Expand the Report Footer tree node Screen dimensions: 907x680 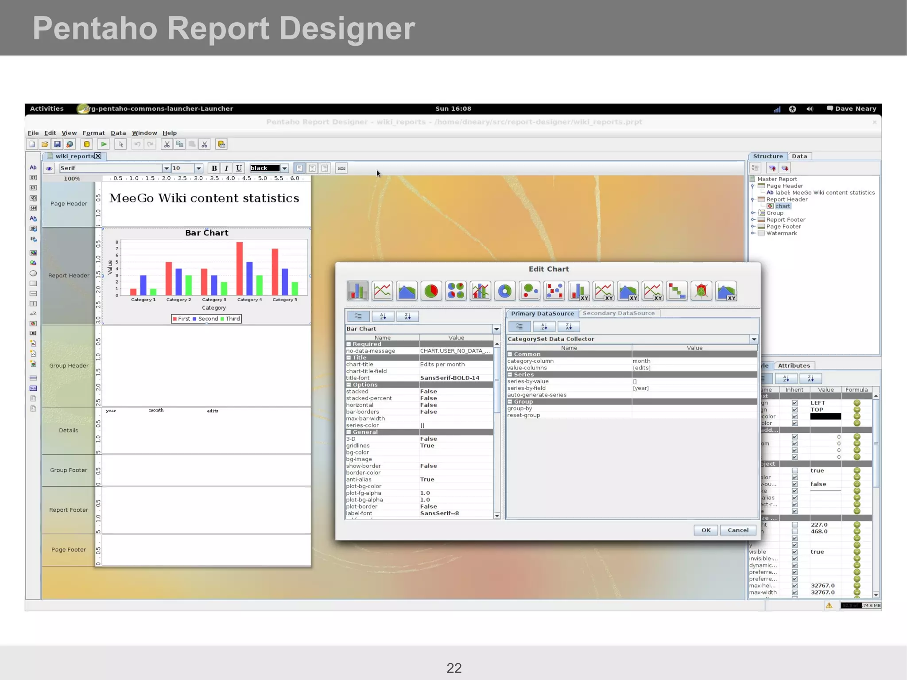(753, 220)
